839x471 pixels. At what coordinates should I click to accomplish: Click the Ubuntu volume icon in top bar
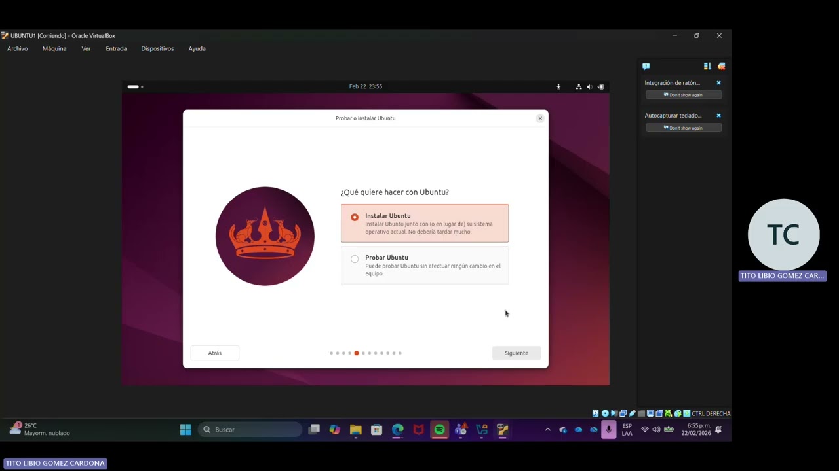coord(589,86)
